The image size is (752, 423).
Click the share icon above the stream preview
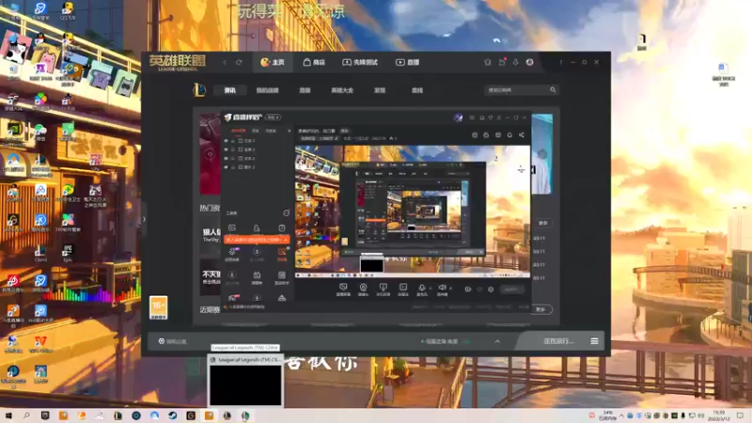click(x=522, y=135)
